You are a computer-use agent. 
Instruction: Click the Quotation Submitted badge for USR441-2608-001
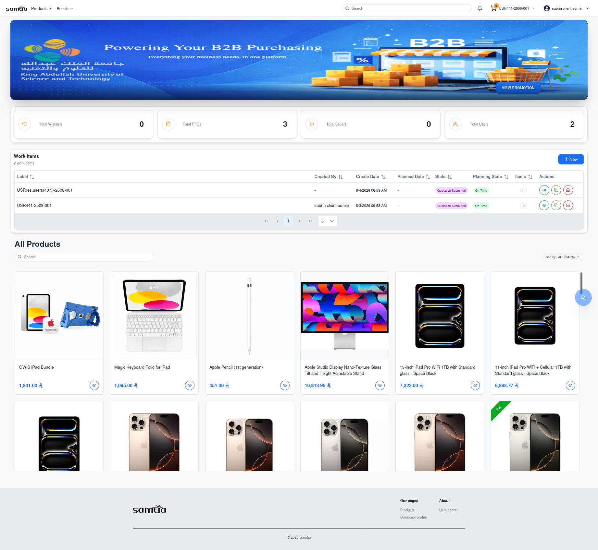click(x=451, y=206)
